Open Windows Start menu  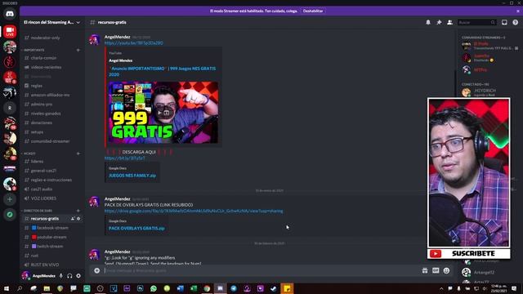(x=6, y=288)
